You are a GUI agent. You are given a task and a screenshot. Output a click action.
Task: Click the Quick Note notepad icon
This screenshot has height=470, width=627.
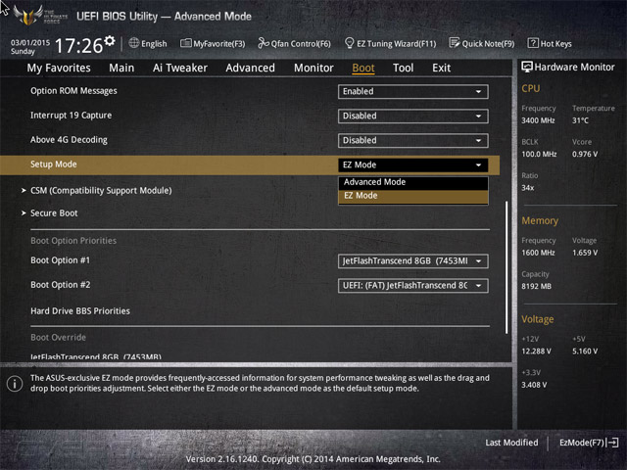454,43
